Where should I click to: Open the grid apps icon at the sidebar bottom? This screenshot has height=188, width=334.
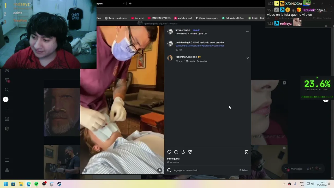[7, 170]
